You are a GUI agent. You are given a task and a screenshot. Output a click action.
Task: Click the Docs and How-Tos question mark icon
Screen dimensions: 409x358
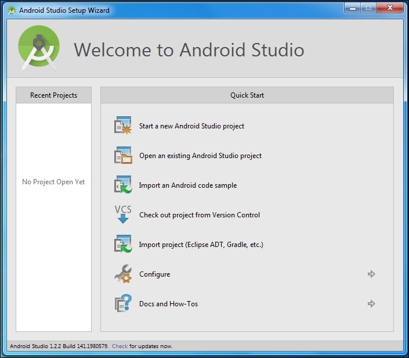tap(123, 303)
